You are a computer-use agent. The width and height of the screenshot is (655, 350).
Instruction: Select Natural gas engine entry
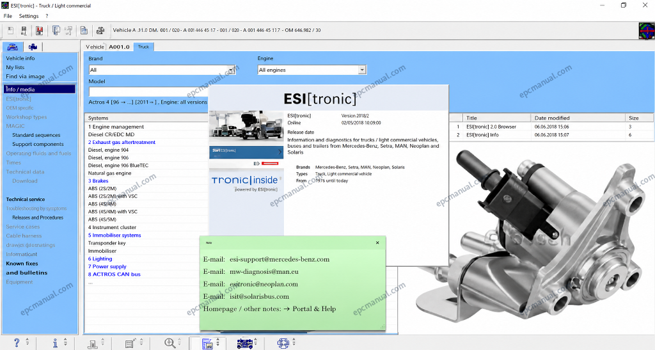[x=109, y=173]
